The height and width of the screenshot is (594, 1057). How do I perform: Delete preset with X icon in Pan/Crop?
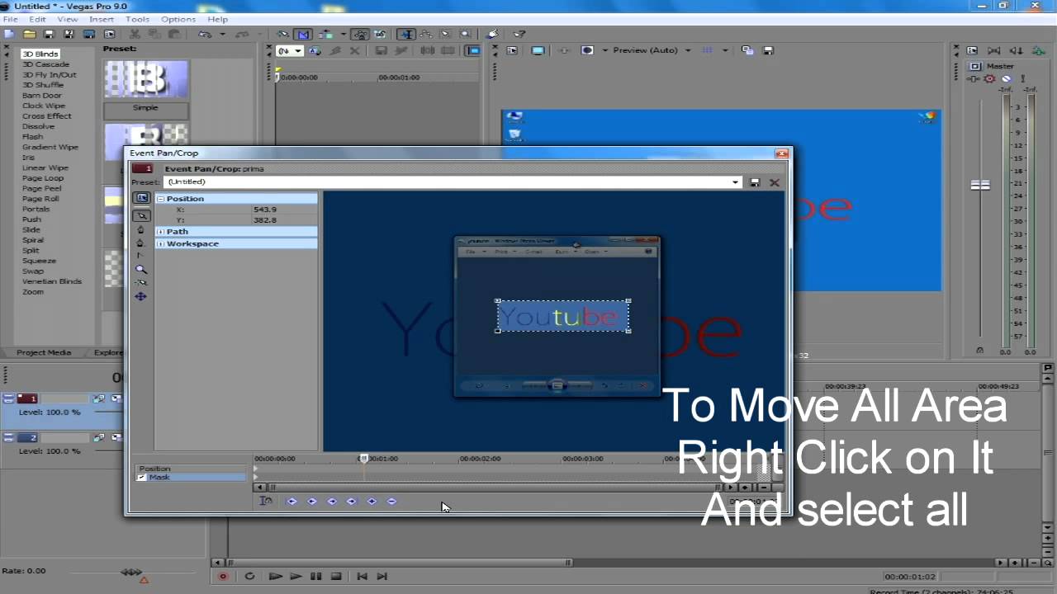(774, 182)
